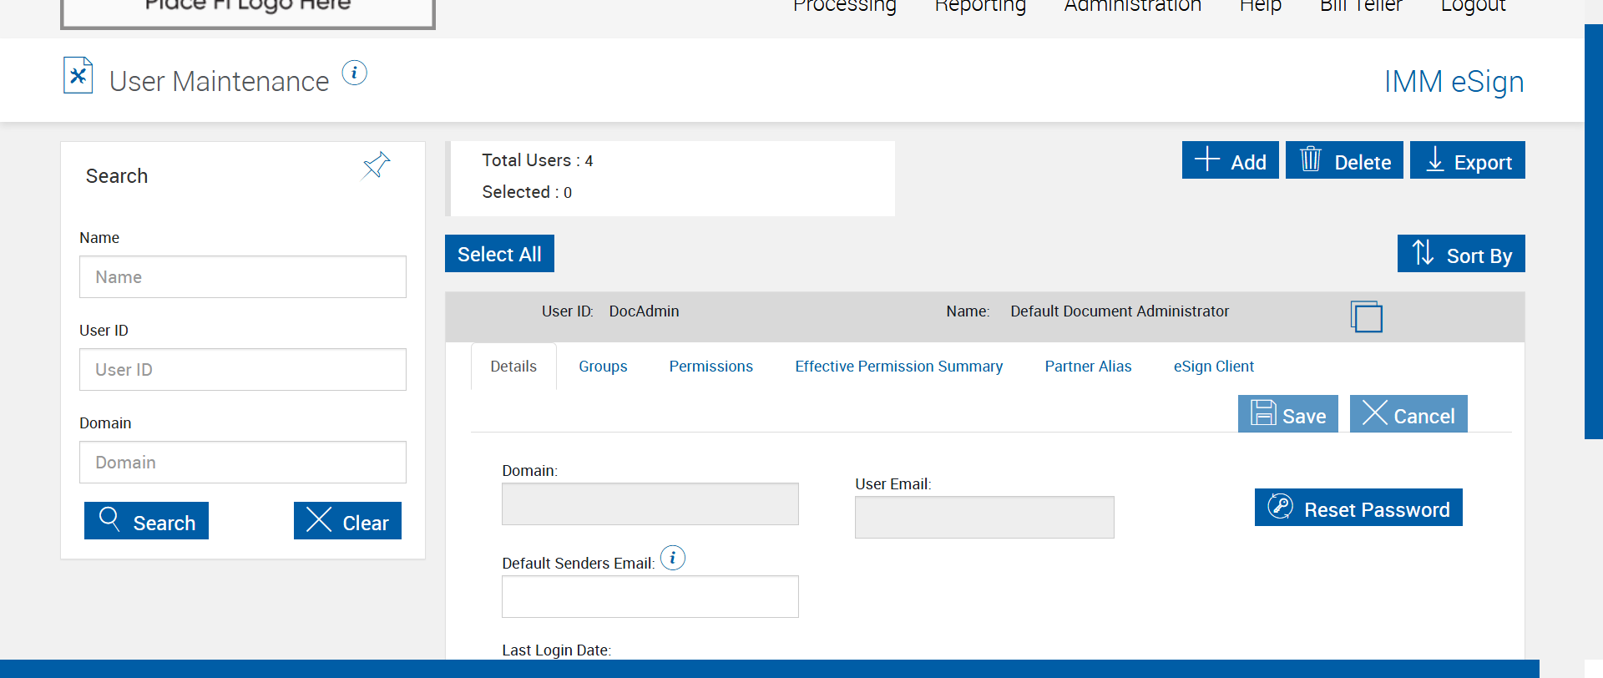The image size is (1603, 678).
Task: Run the Search with current filters
Action: (146, 521)
